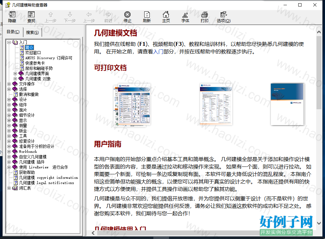Click the 下一步 down-arrow toolbar icon
Screen dimensions: 325x239
pos(70,17)
